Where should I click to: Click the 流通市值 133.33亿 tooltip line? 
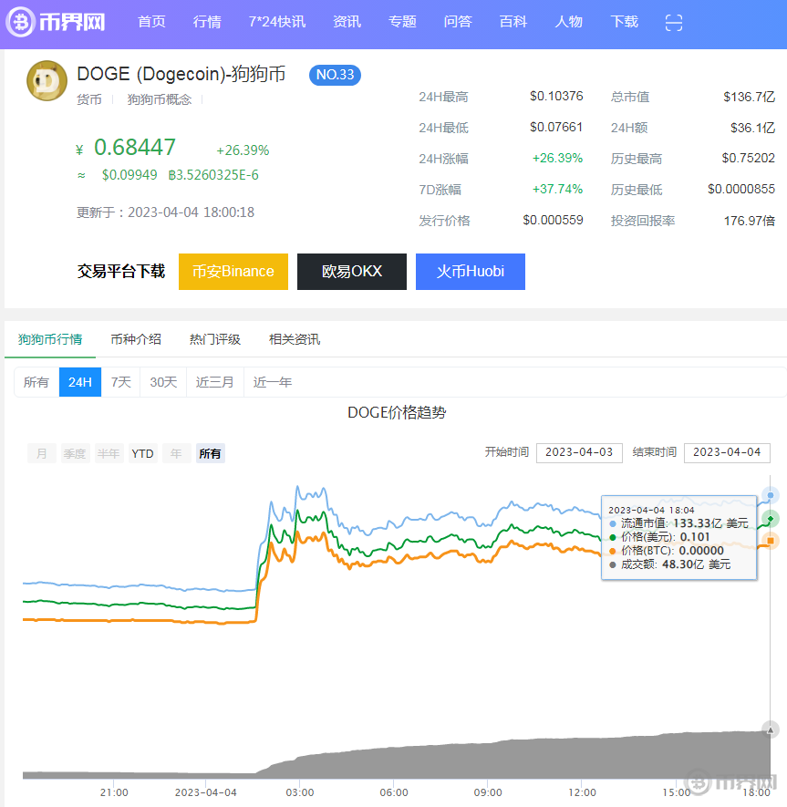(678, 523)
